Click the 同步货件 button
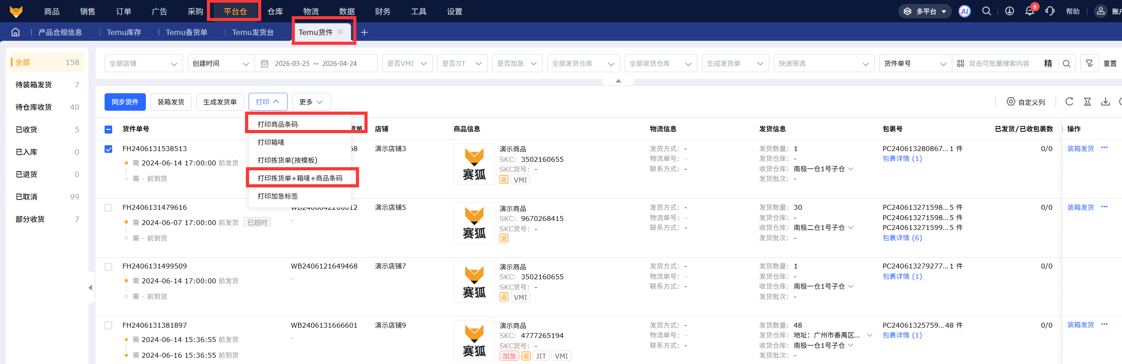The height and width of the screenshot is (364, 1122). [x=125, y=102]
